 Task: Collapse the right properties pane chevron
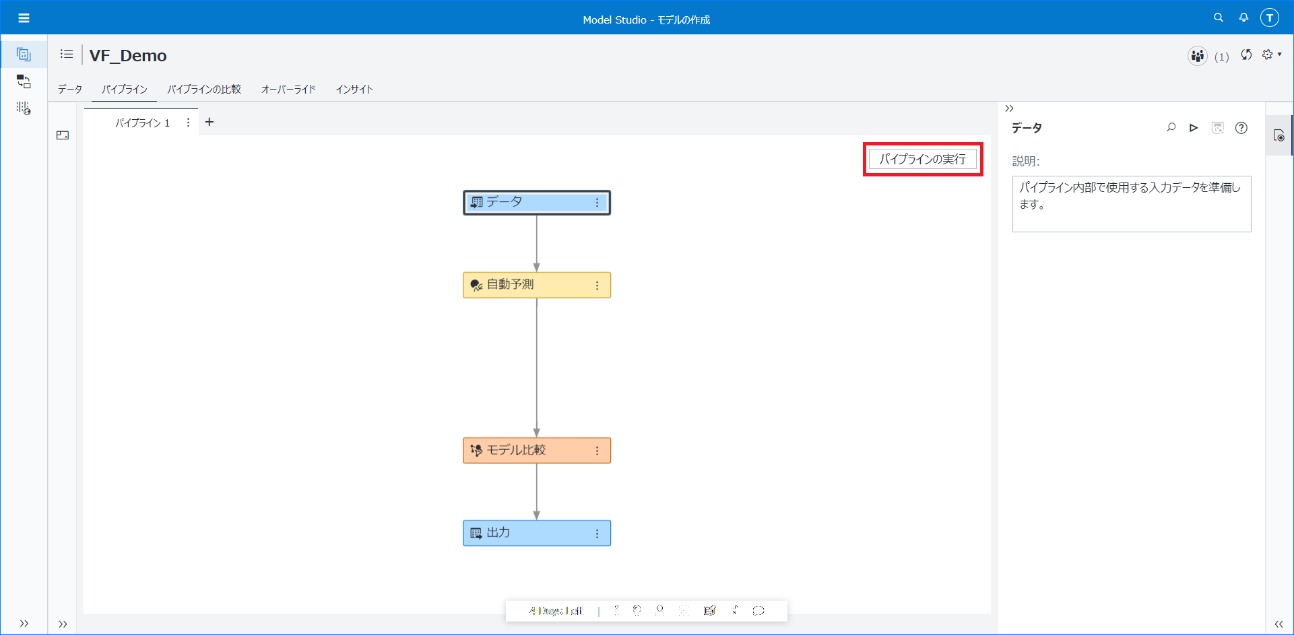pyautogui.click(x=1009, y=108)
